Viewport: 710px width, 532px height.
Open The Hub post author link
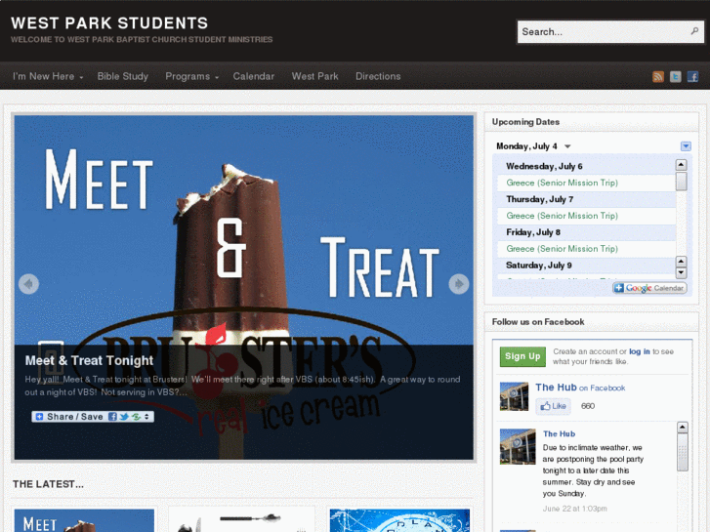[x=559, y=433]
